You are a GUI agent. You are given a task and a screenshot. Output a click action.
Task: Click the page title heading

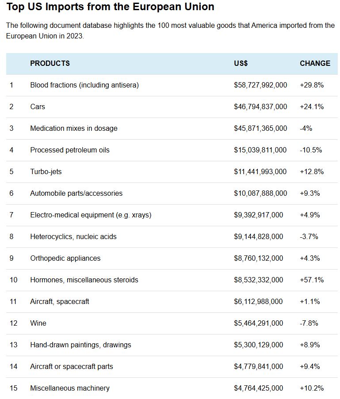(110, 7)
